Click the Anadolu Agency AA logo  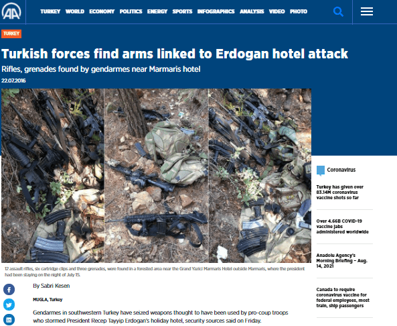(11, 11)
